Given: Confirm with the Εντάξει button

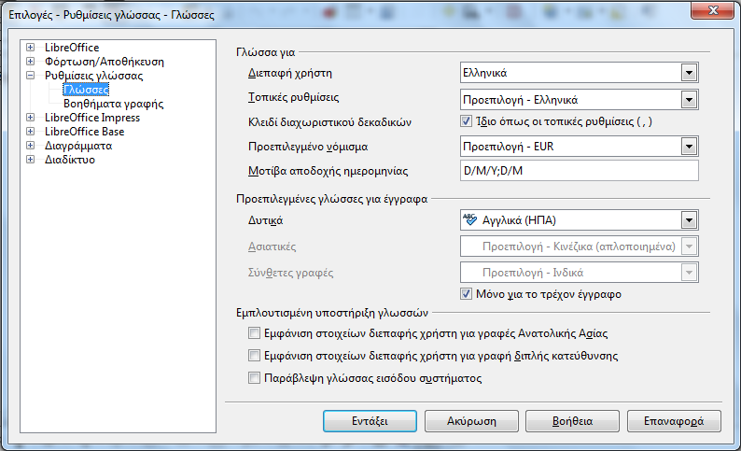Looking at the screenshot, I should point(370,421).
